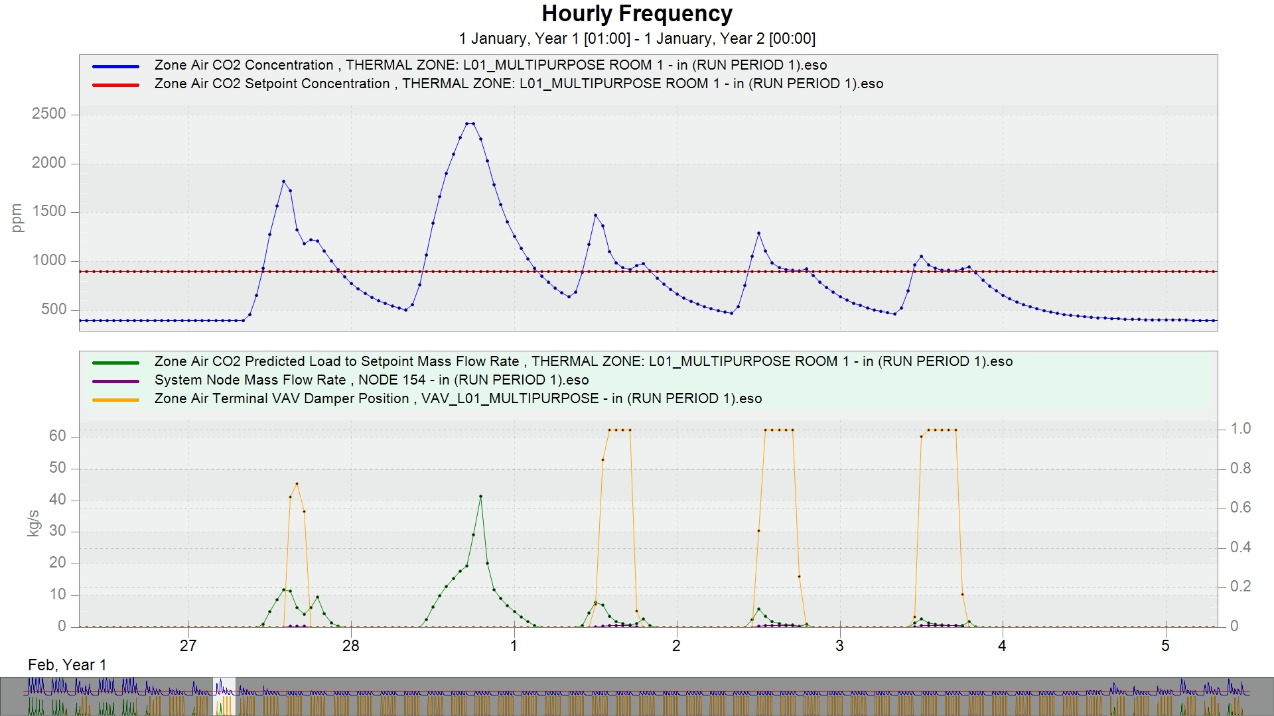
Task: Click the orange damper peak on Feb 27
Action: (297, 484)
